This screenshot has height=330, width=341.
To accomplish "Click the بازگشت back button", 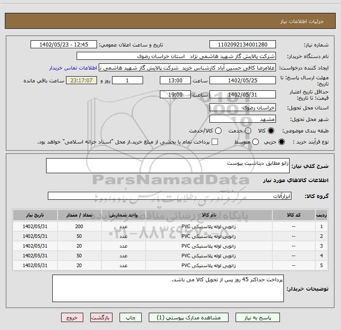I will [x=102, y=318].
